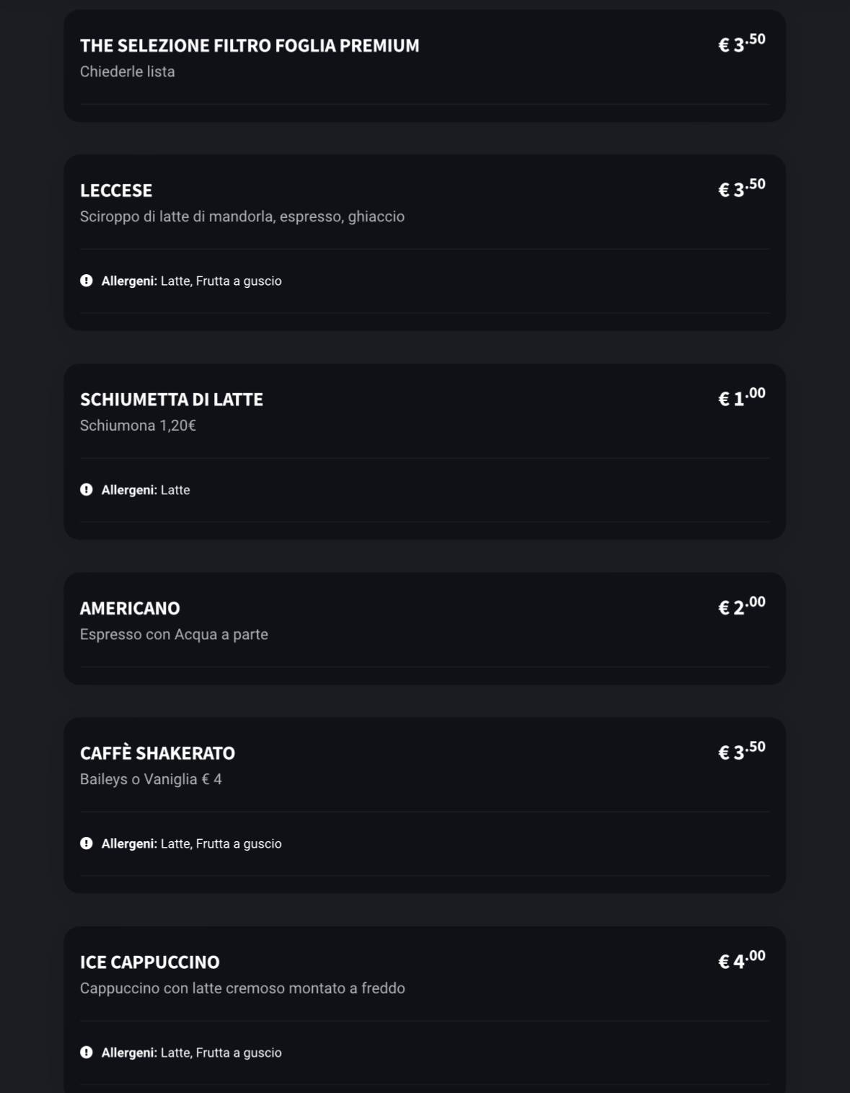Select the ICE CAPPUCCINO item title
The image size is (850, 1093).
[x=150, y=962]
